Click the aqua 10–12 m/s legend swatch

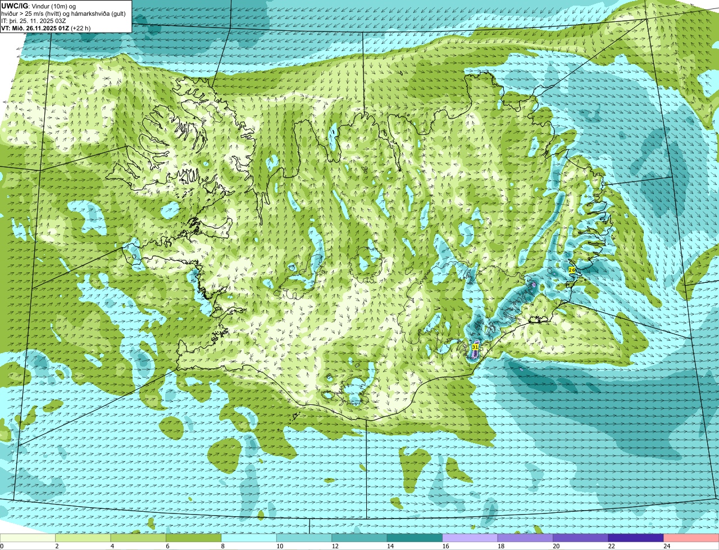[x=304, y=538]
